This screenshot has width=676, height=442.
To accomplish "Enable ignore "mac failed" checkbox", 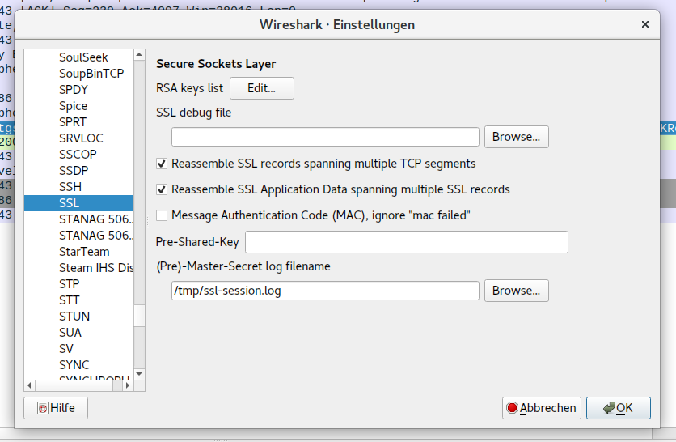I will [x=162, y=215].
